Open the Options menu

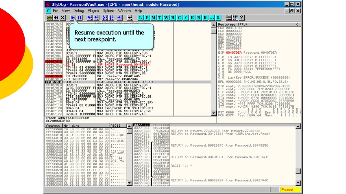point(108,11)
